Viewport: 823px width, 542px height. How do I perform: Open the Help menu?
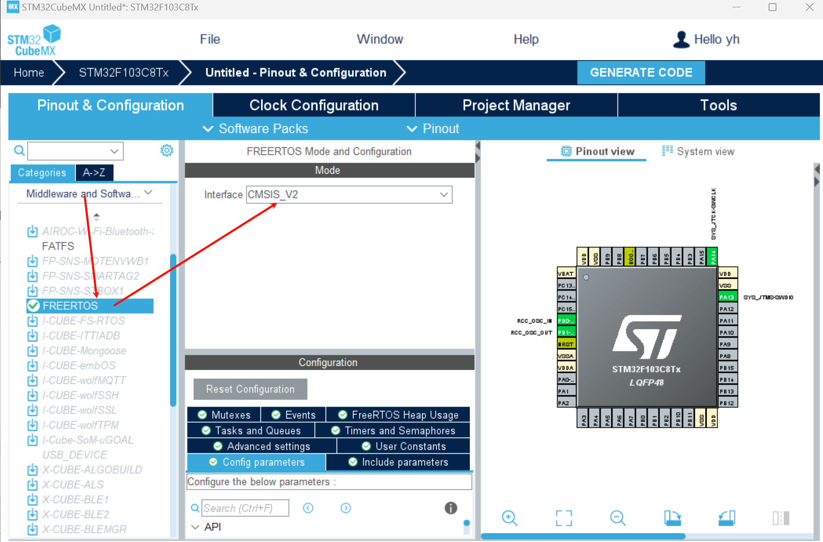pos(526,39)
